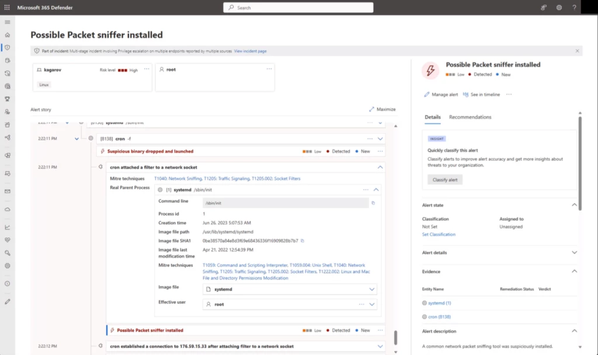Open Home from the left navigation sidebar
The image size is (598, 355).
(x=8, y=35)
